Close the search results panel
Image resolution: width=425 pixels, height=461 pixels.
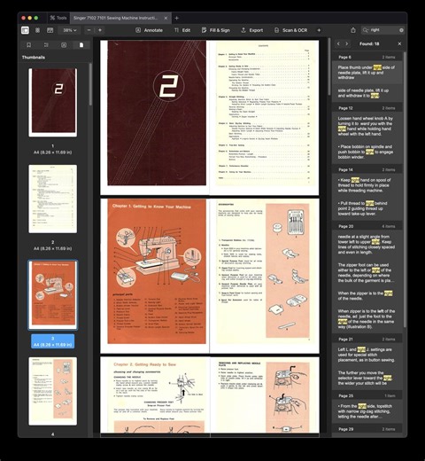point(399,43)
